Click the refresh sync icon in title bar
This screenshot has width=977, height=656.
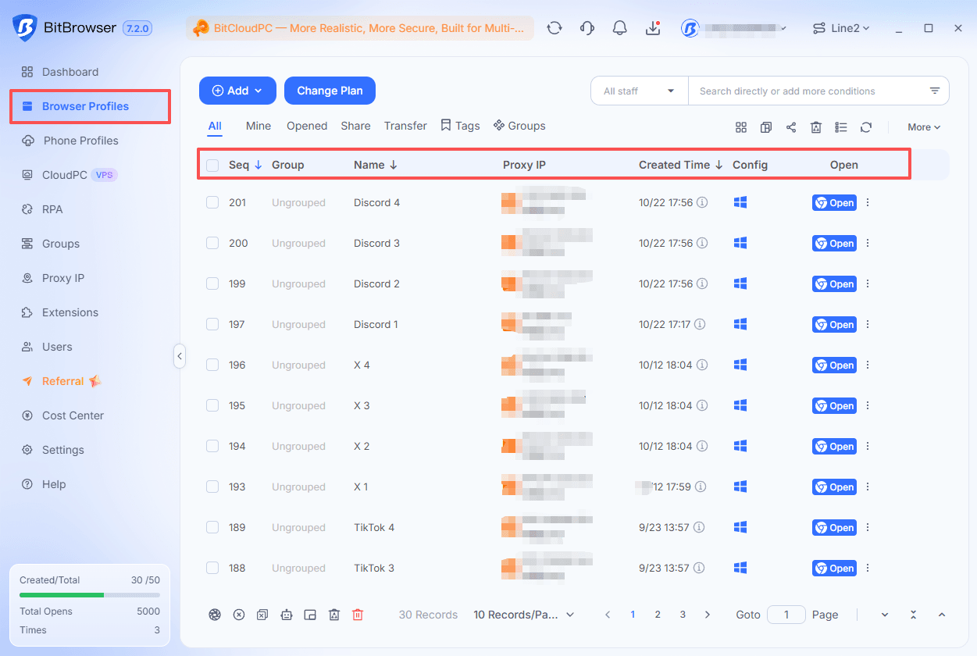pos(554,28)
